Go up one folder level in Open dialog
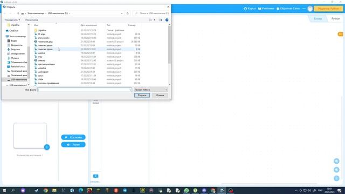The image size is (345, 194). (x=18, y=13)
